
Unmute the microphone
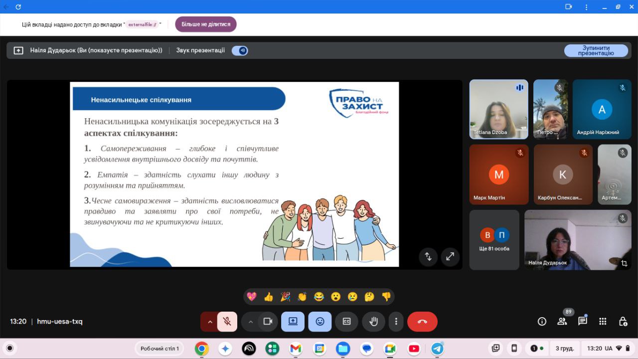point(227,322)
